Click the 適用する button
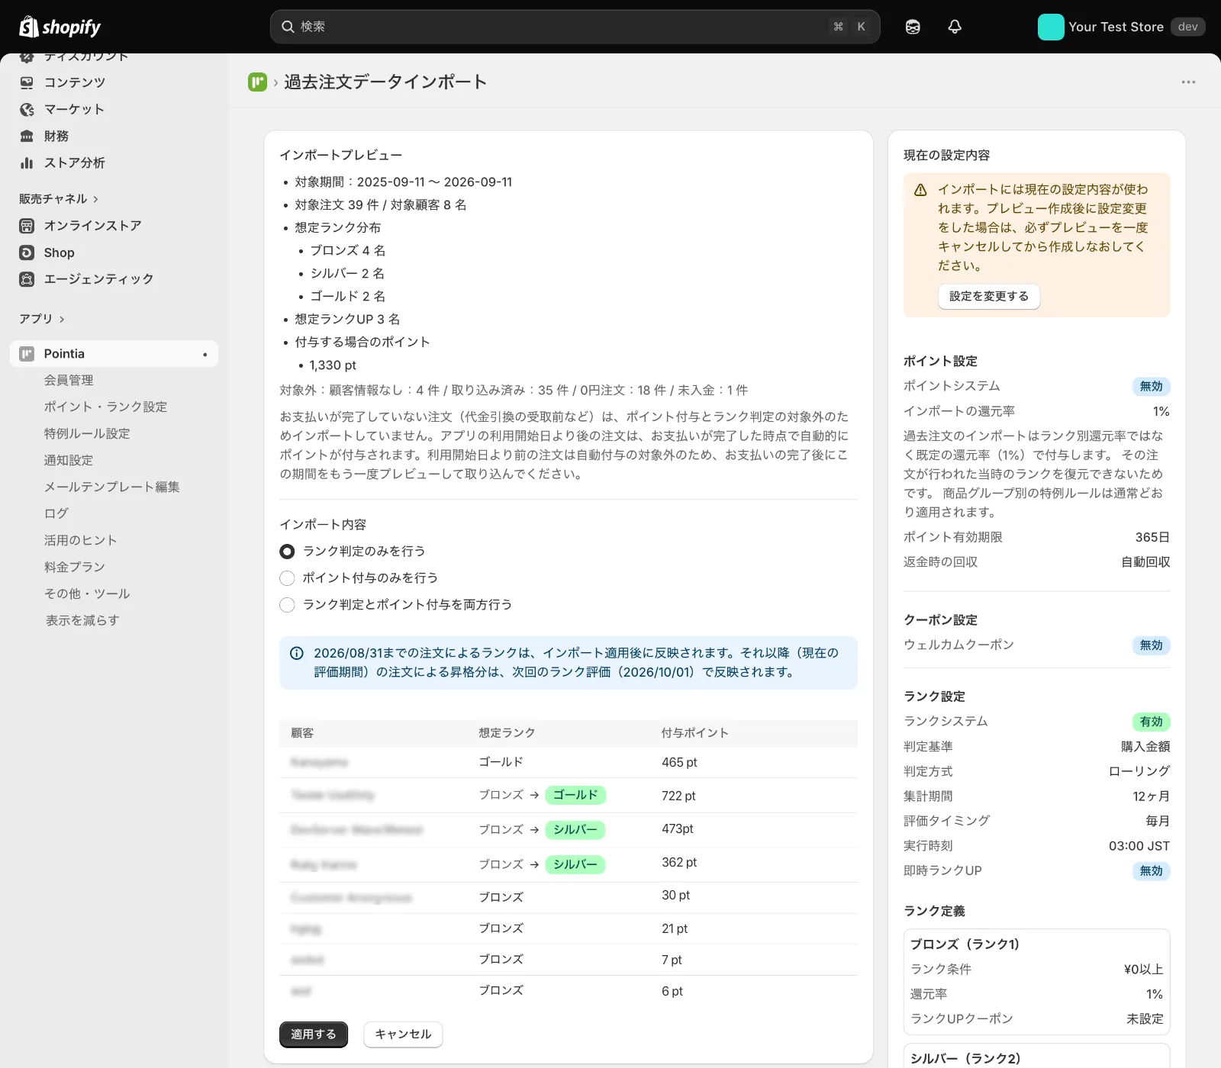This screenshot has width=1221, height=1068. [x=314, y=1034]
